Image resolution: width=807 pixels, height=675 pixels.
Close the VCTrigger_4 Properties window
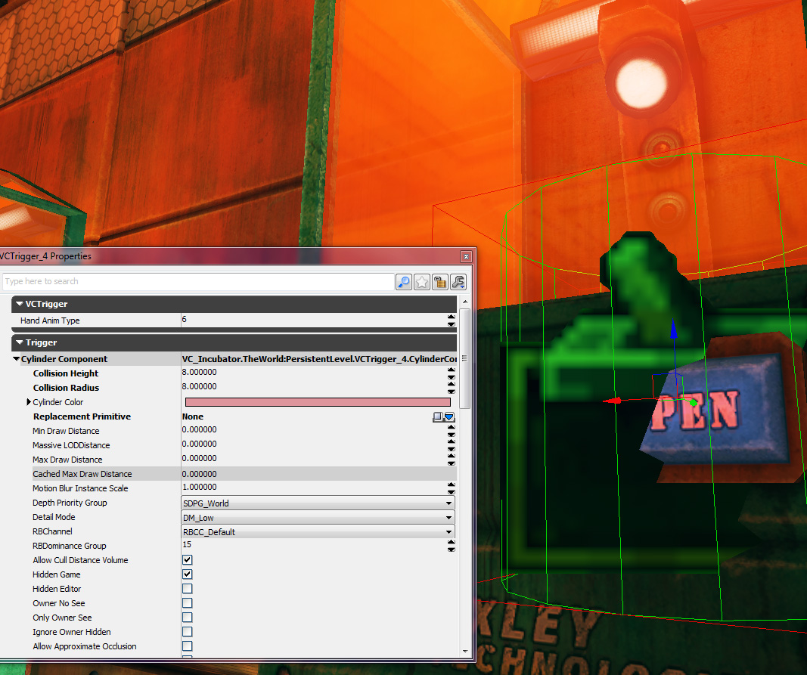point(466,256)
